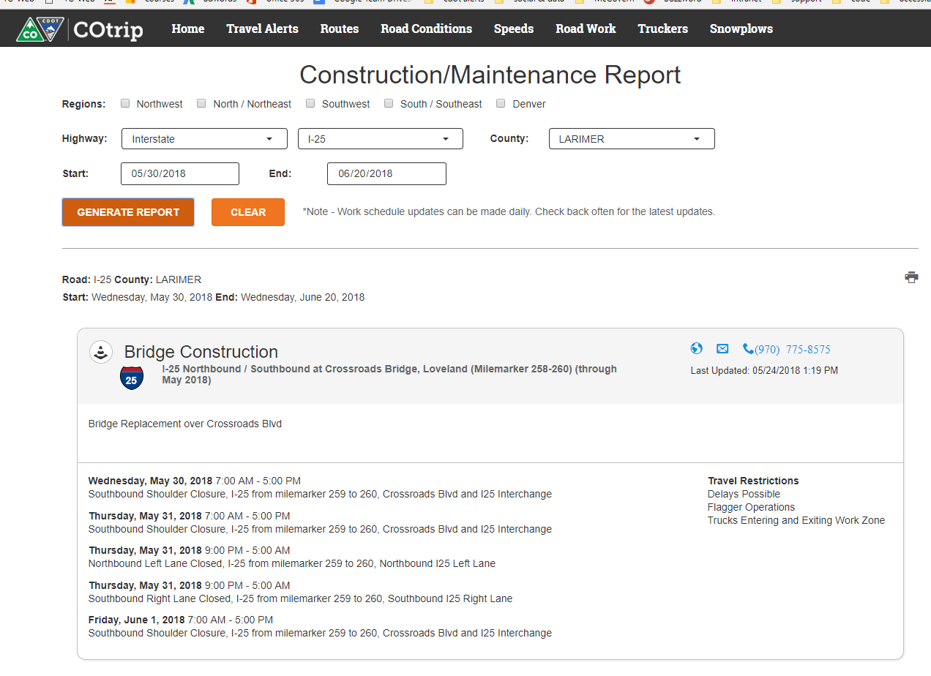Print the report using printer icon
The height and width of the screenshot is (676, 931).
911,277
